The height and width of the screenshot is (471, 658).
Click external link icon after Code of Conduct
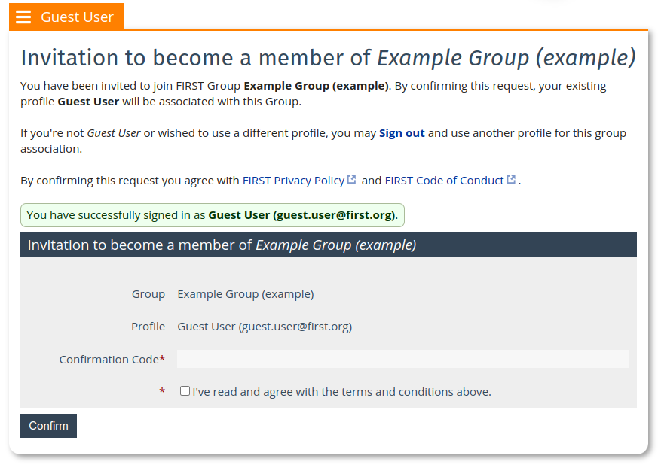point(511,180)
